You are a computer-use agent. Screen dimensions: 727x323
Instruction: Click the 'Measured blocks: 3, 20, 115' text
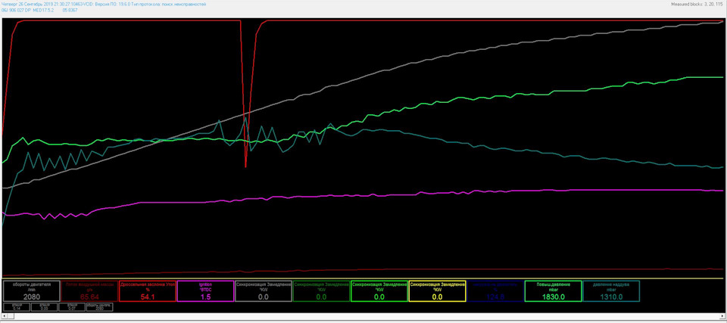(697, 5)
